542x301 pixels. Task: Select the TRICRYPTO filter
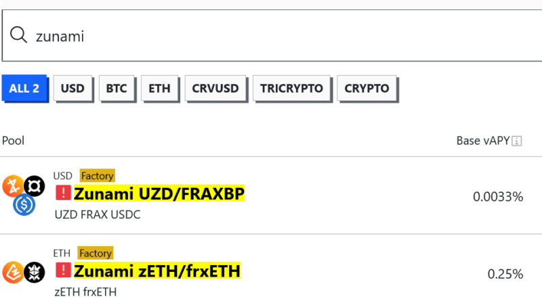tap(291, 88)
